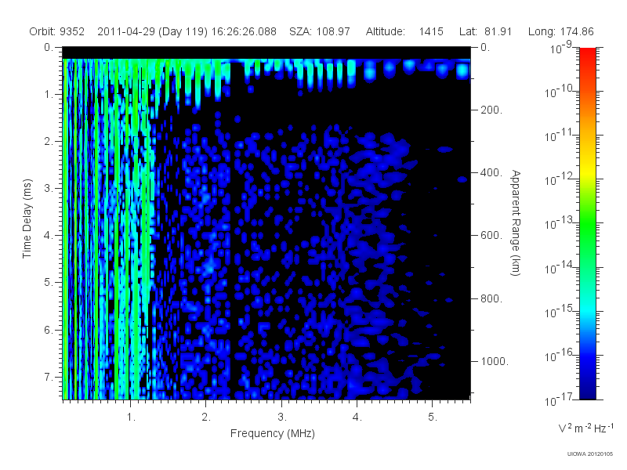627x470 pixels.
Task: Click the yellow section of the colorbar
Action: click(587, 172)
